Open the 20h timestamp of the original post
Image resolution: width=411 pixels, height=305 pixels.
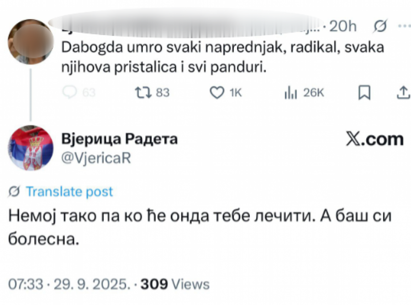[342, 26]
